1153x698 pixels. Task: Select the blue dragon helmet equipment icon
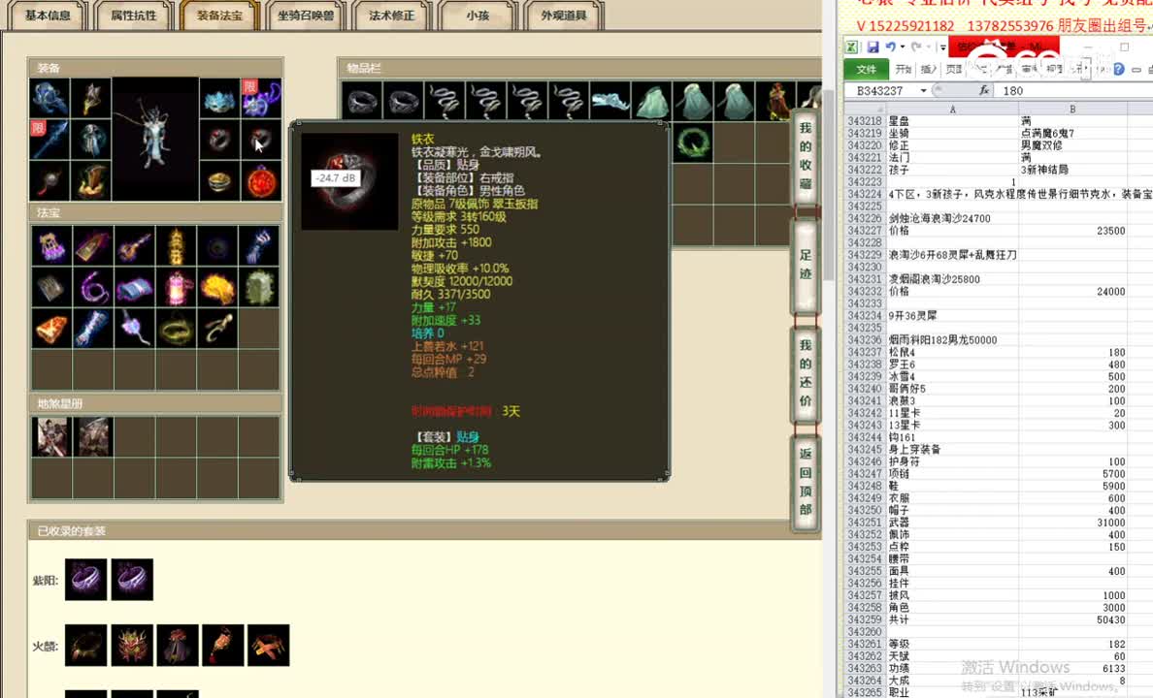click(50, 98)
